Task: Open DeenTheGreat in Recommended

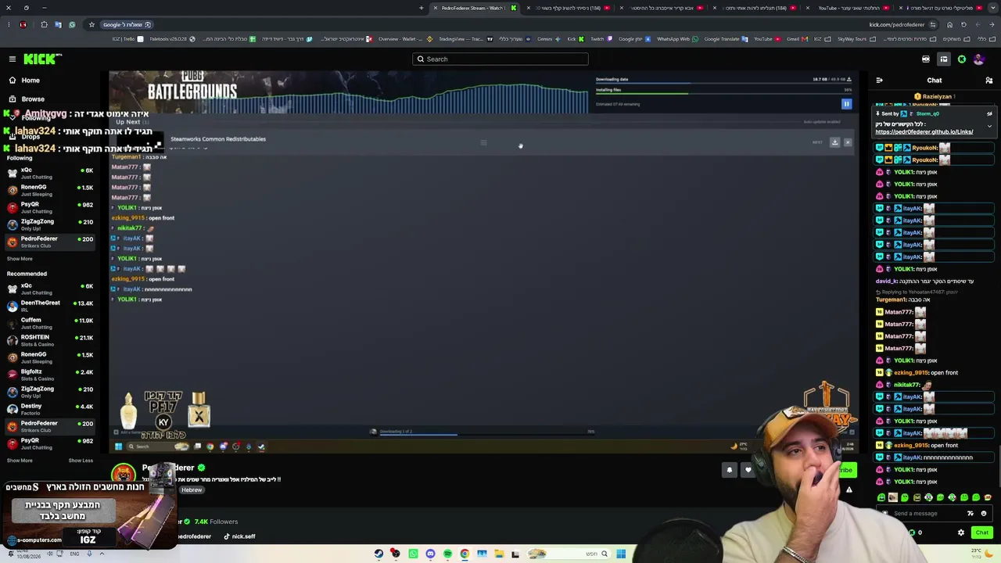Action: (x=48, y=306)
